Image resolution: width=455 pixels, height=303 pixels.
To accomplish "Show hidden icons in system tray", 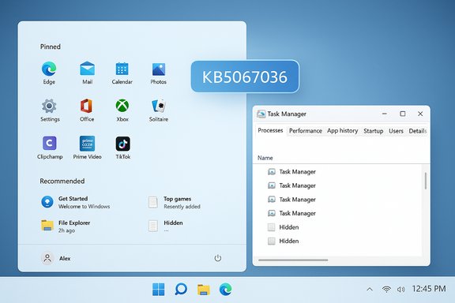I will click(370, 289).
